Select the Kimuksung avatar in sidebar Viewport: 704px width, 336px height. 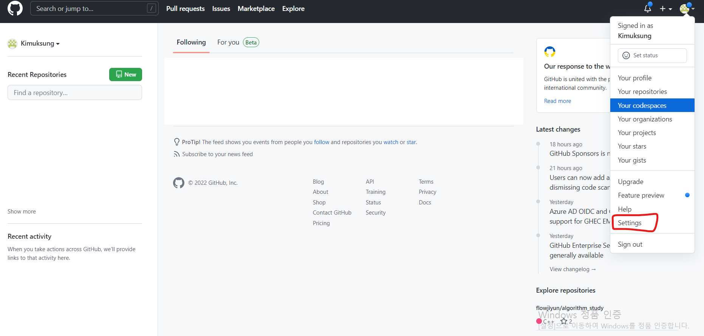(x=12, y=44)
